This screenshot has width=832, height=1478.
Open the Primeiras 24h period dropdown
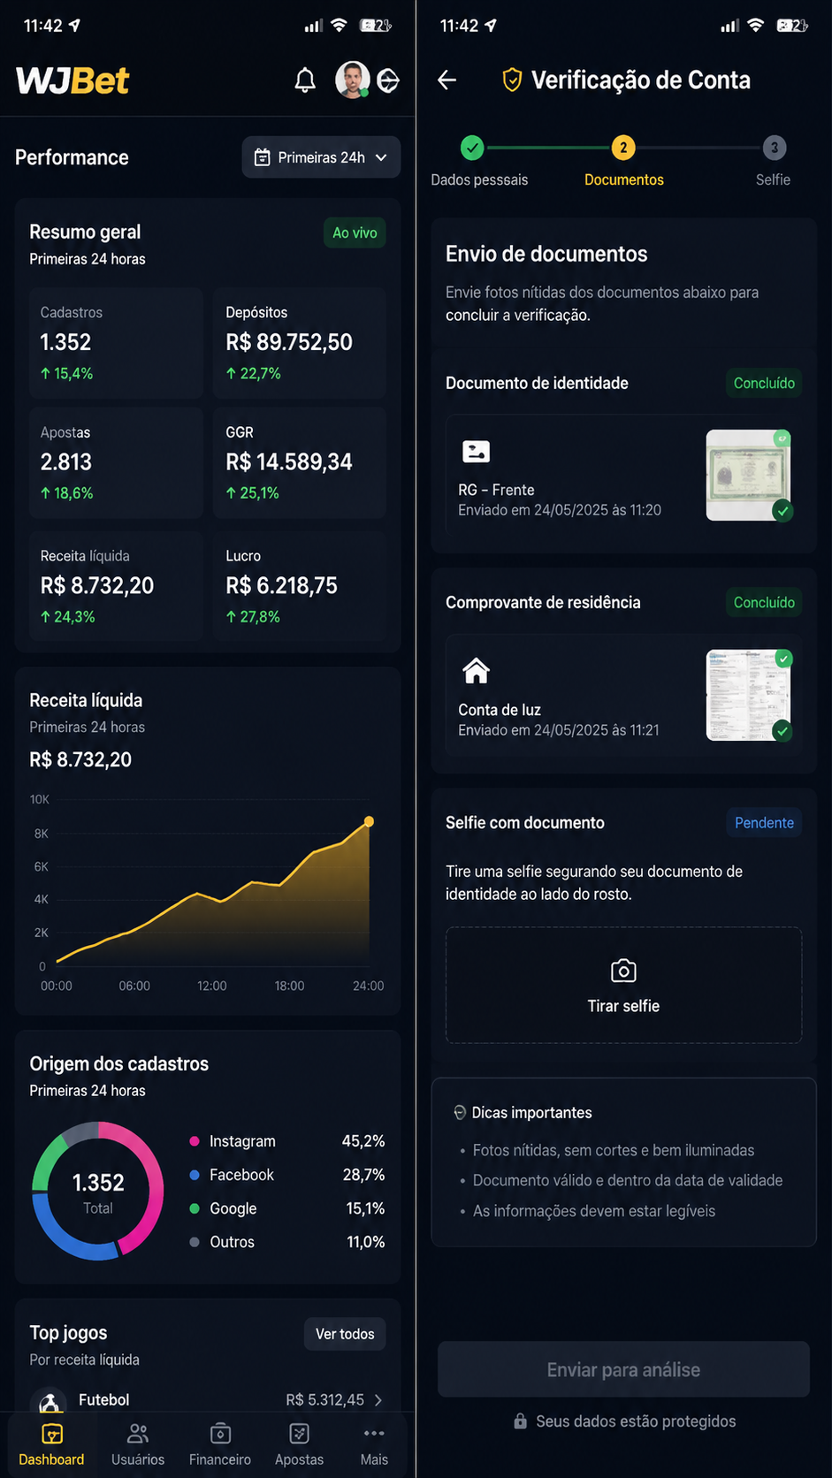point(321,157)
